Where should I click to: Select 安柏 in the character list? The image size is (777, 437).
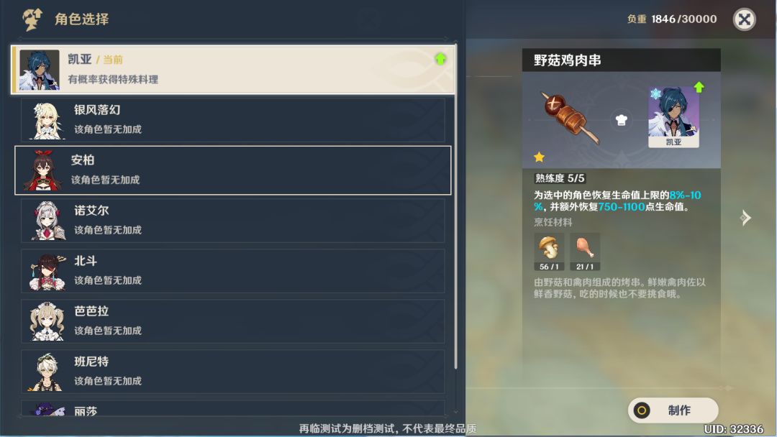tap(233, 170)
